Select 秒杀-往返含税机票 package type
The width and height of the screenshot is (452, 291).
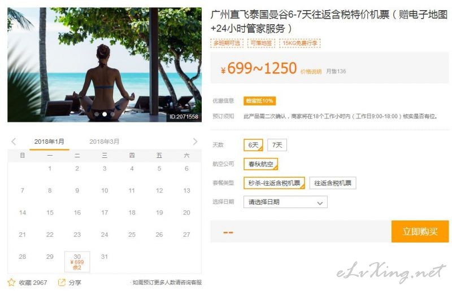274,183
